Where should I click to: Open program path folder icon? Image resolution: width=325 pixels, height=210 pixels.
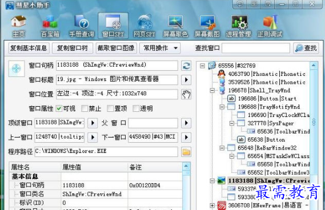[186, 152]
